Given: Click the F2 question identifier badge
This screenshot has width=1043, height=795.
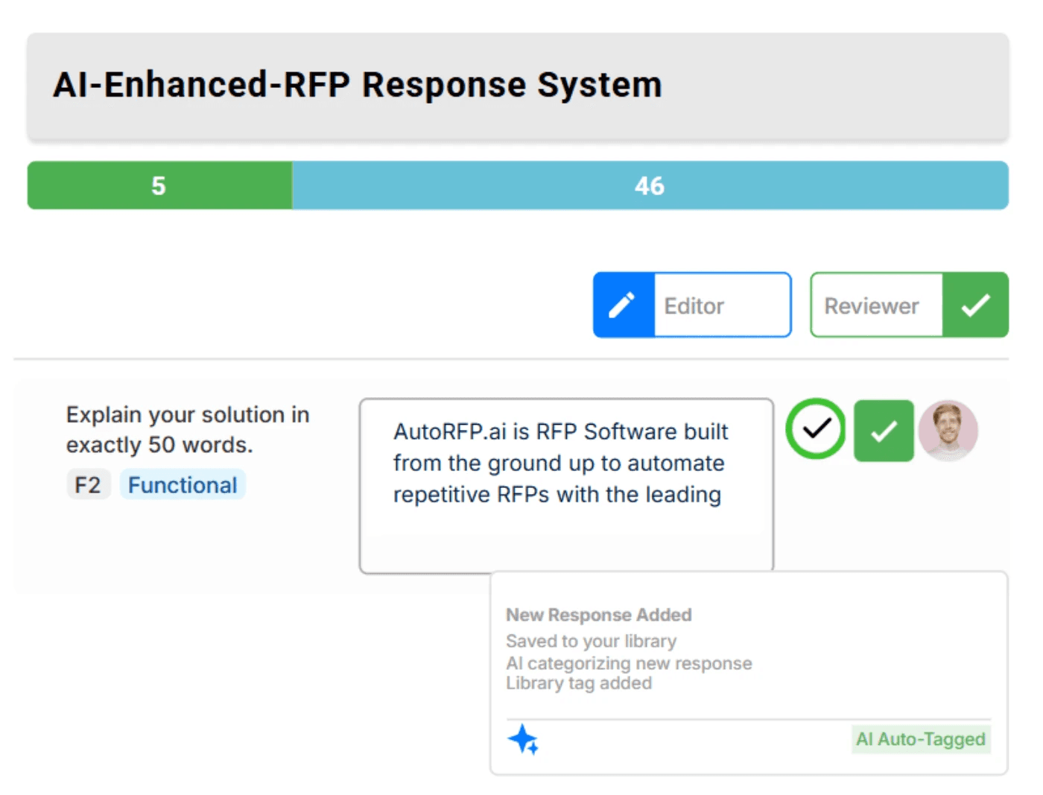Looking at the screenshot, I should pyautogui.click(x=88, y=484).
